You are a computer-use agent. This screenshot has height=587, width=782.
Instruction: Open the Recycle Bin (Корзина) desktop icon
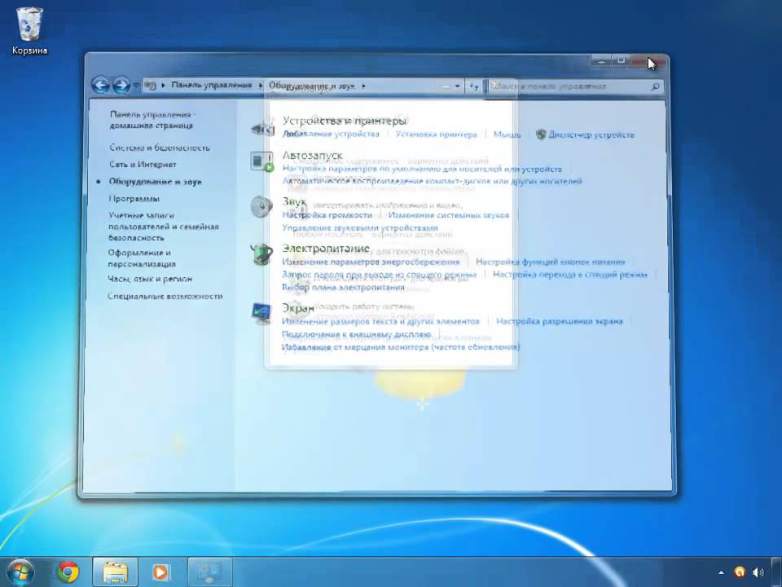29,30
